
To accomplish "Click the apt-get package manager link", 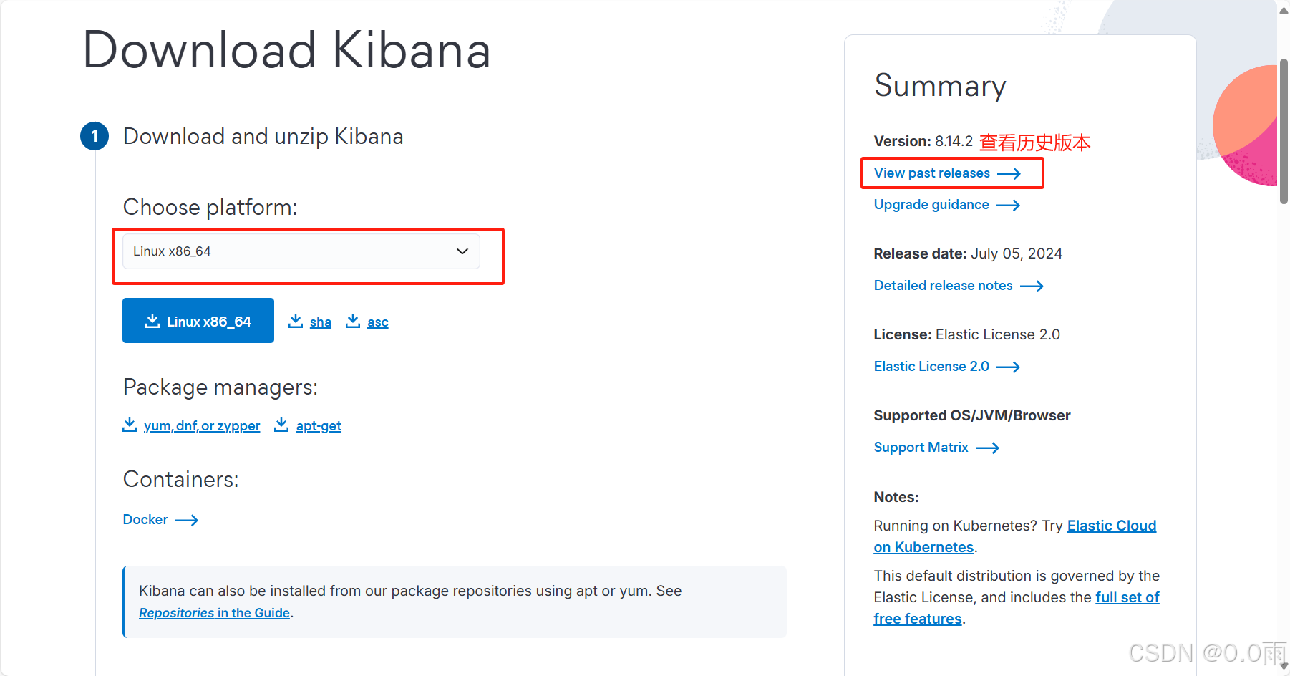I will click(319, 426).
